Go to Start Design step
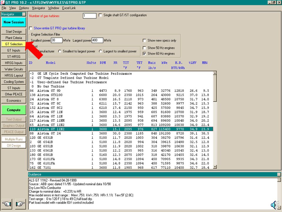This screenshot has height=212, width=282. [14, 32]
